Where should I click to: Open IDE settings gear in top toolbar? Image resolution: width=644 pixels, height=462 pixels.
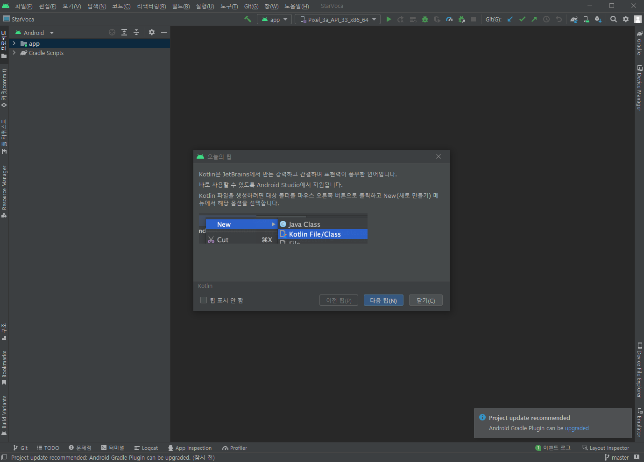point(626,19)
